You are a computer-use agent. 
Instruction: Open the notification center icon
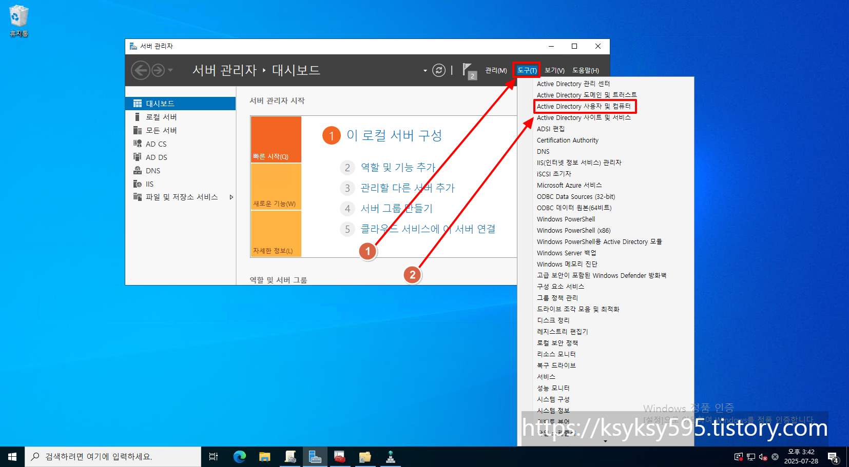tap(833, 457)
